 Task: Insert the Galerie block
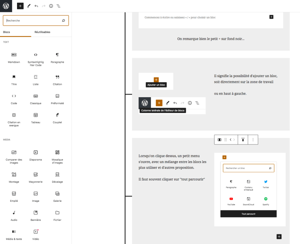[57, 196]
